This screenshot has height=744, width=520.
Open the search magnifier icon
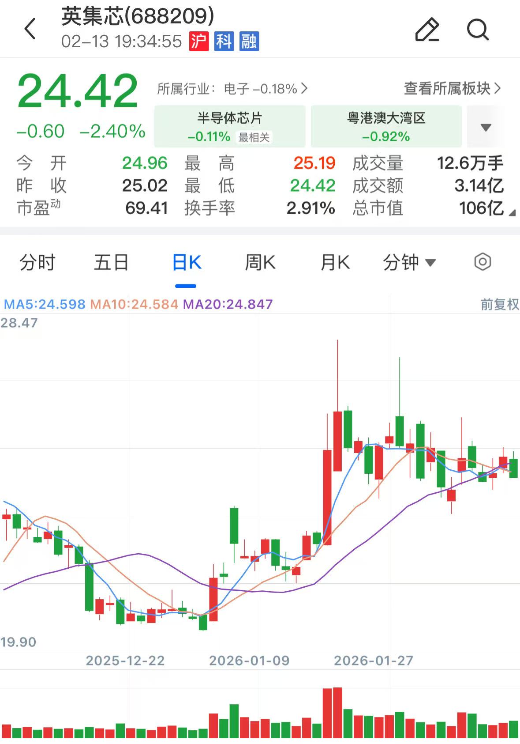coord(478,30)
